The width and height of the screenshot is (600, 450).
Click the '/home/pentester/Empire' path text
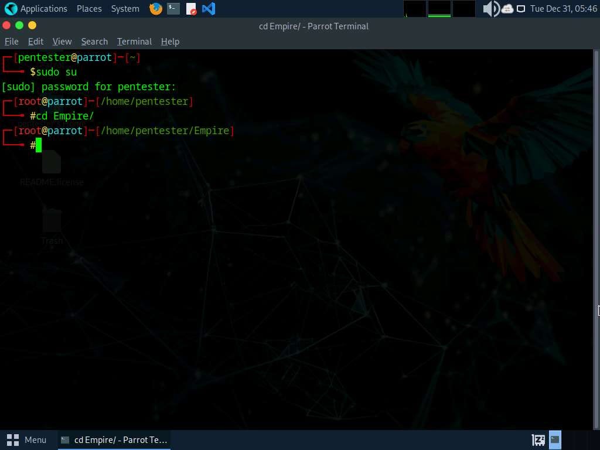click(165, 131)
